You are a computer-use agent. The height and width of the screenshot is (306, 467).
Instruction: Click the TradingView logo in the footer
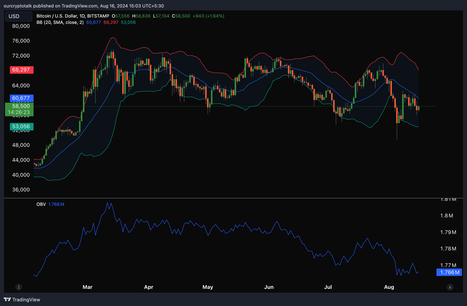click(x=22, y=300)
